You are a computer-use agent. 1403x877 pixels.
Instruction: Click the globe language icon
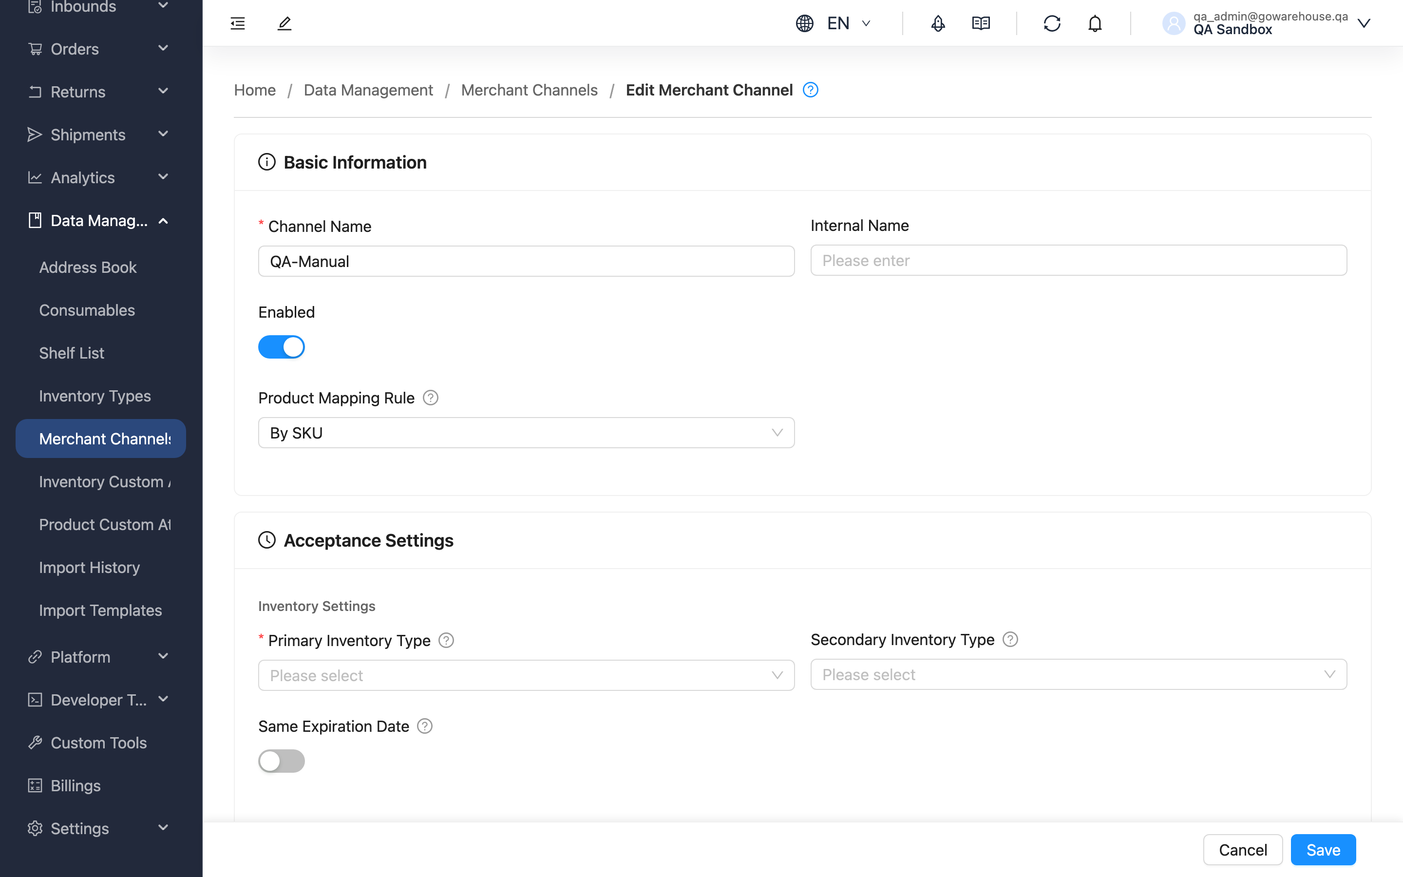804,23
